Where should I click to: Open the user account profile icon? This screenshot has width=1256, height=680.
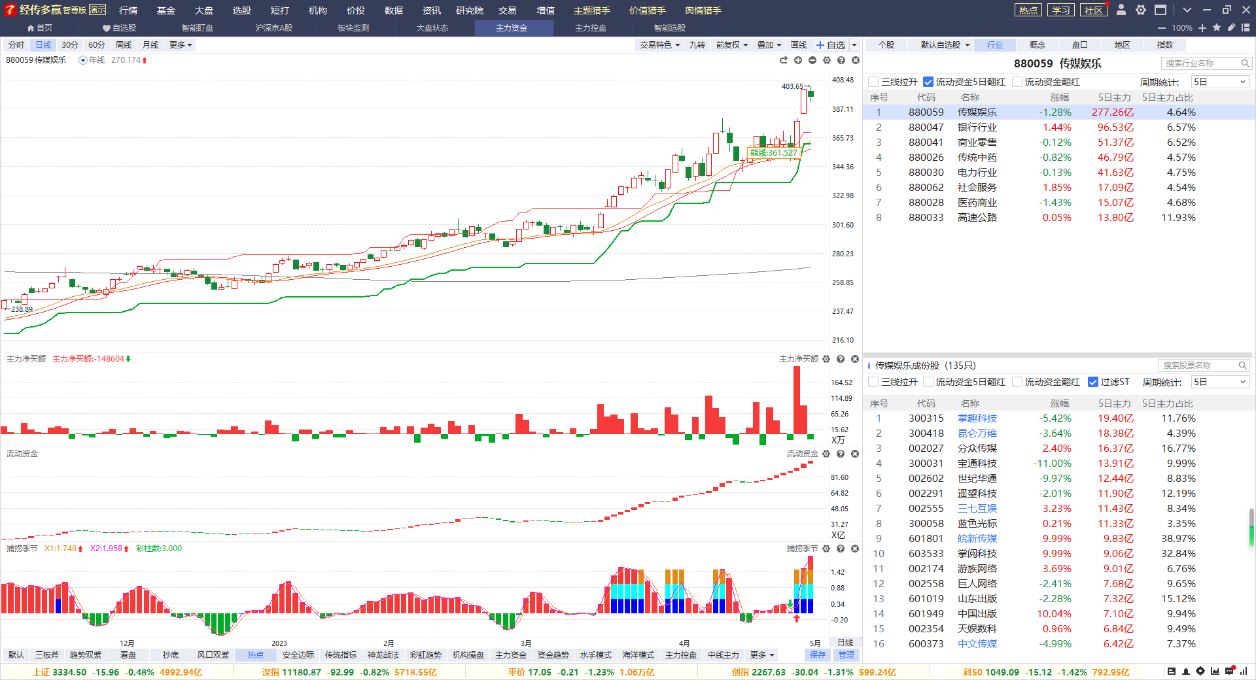point(1121,10)
